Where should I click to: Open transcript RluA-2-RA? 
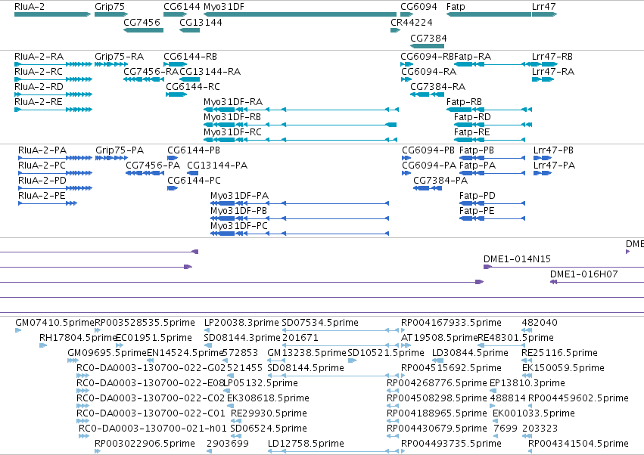pos(54,64)
